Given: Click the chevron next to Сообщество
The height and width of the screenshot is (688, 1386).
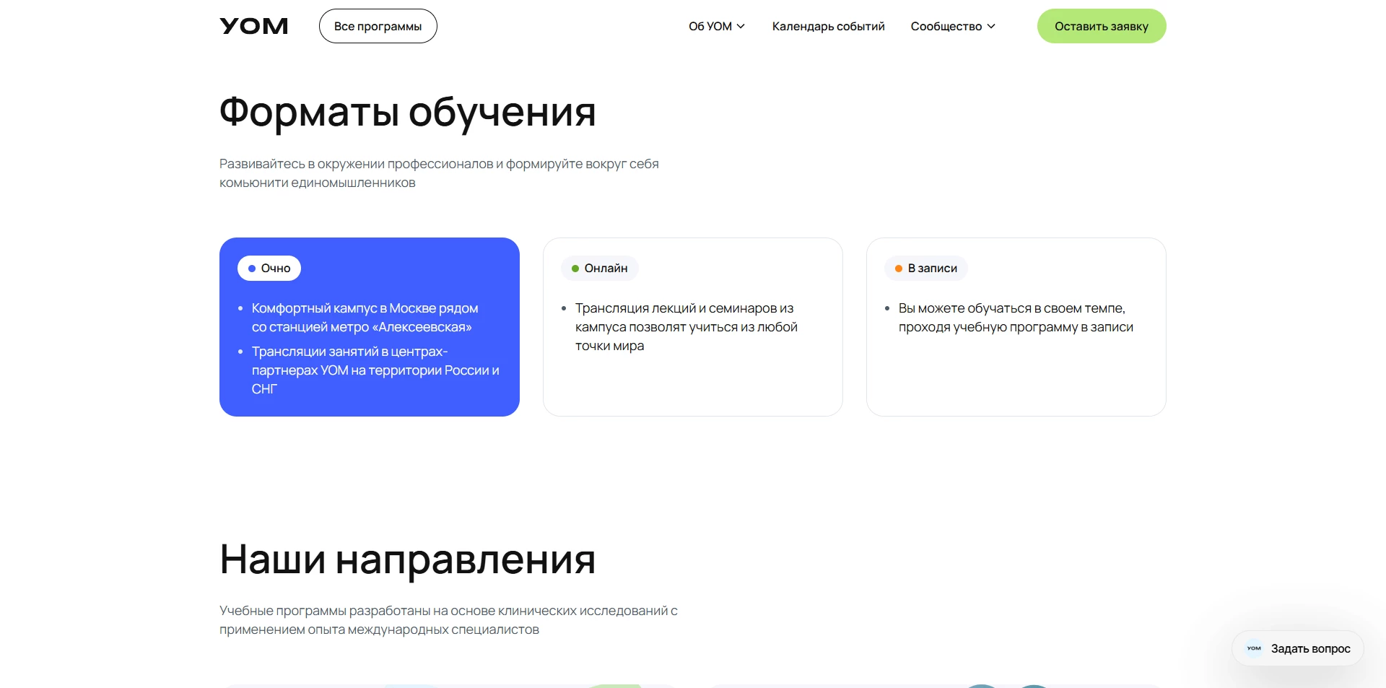Looking at the screenshot, I should click(990, 26).
